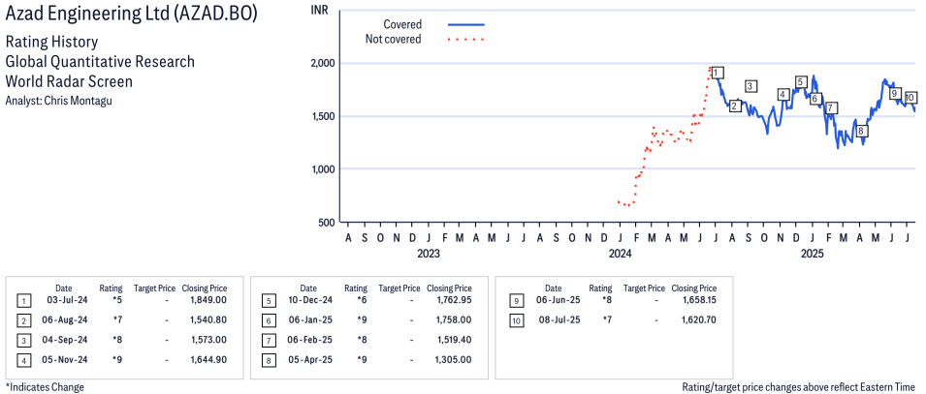Click closing price 1,644.90
This screenshot has width=926, height=394.
click(x=208, y=359)
